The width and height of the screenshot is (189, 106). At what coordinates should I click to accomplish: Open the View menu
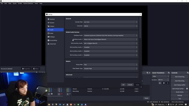pos(10,4)
